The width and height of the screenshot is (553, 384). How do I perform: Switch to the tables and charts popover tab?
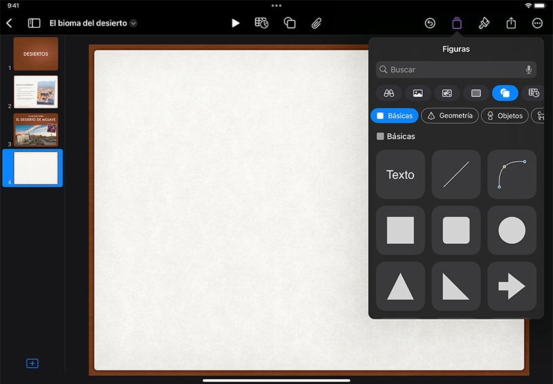(533, 93)
